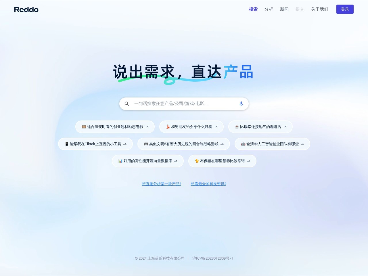
Task: Select the 和男朋友约会穿什么好看 suggestion
Action: 191,127
